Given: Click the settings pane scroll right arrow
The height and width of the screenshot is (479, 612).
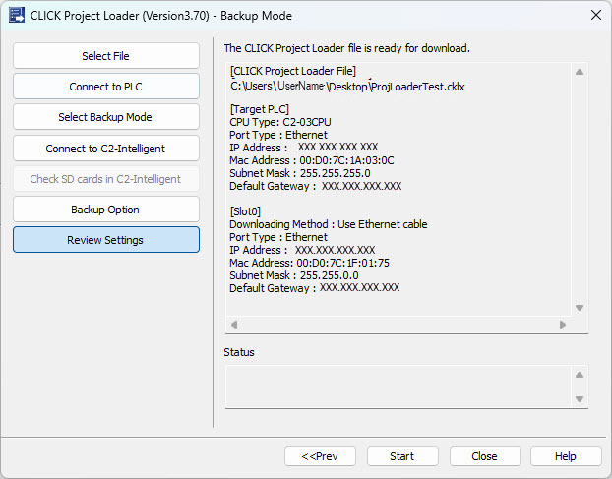Looking at the screenshot, I should 563,325.
